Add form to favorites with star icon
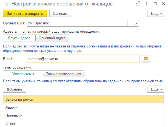This screenshot has height=127, width=168. point(6,4)
